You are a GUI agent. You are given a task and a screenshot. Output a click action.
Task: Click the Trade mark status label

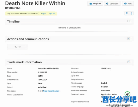78,94
